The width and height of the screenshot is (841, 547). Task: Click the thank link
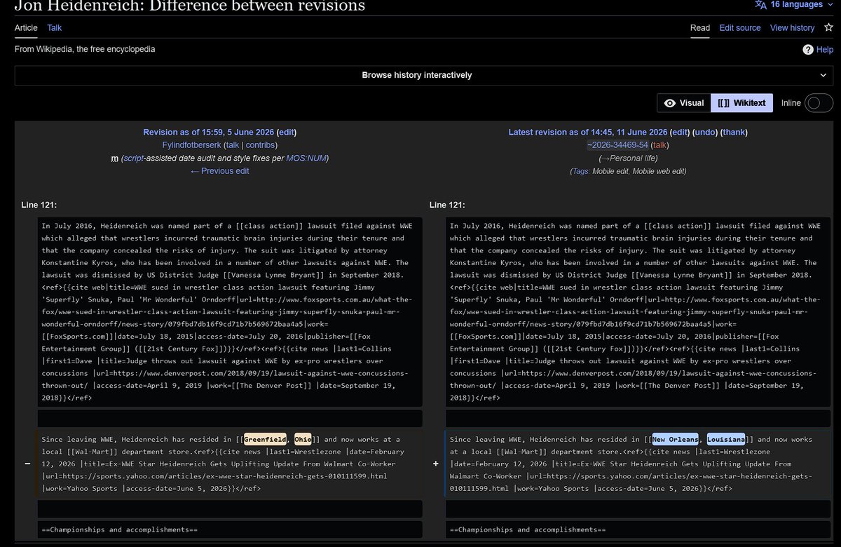click(x=734, y=133)
